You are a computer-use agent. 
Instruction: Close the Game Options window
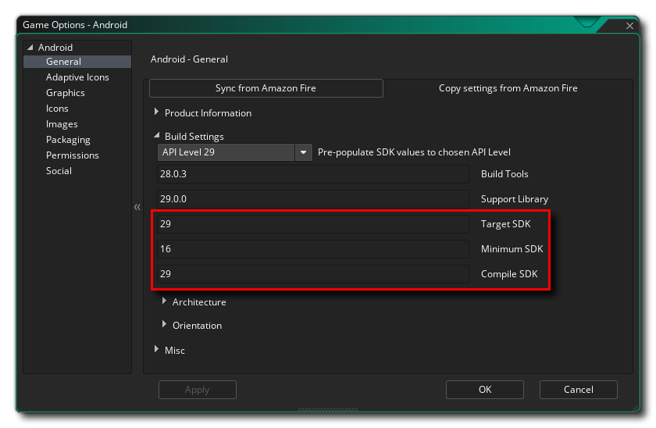(x=630, y=26)
